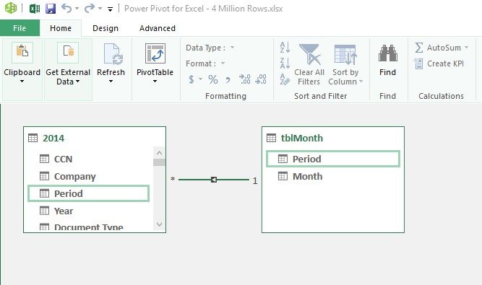Switch to Excel workbook icon
The image size is (482, 285).
click(x=35, y=8)
